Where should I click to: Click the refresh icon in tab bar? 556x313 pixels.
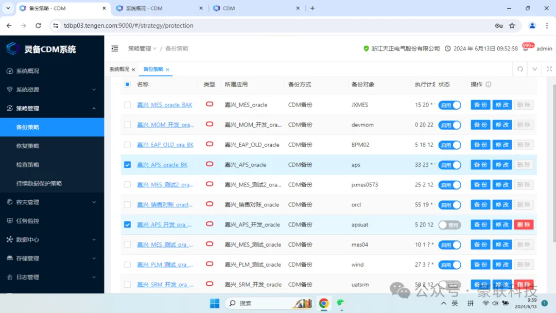pyautogui.click(x=520, y=69)
